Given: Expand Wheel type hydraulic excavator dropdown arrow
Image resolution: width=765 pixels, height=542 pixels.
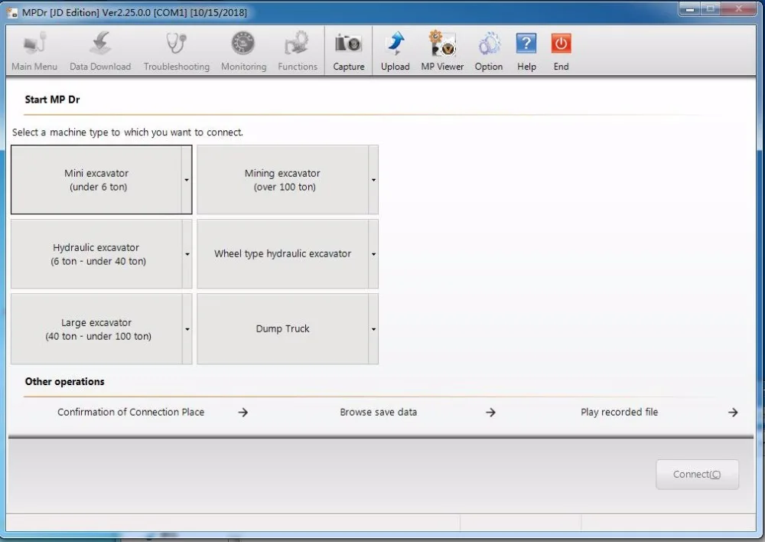Looking at the screenshot, I should coord(373,254).
